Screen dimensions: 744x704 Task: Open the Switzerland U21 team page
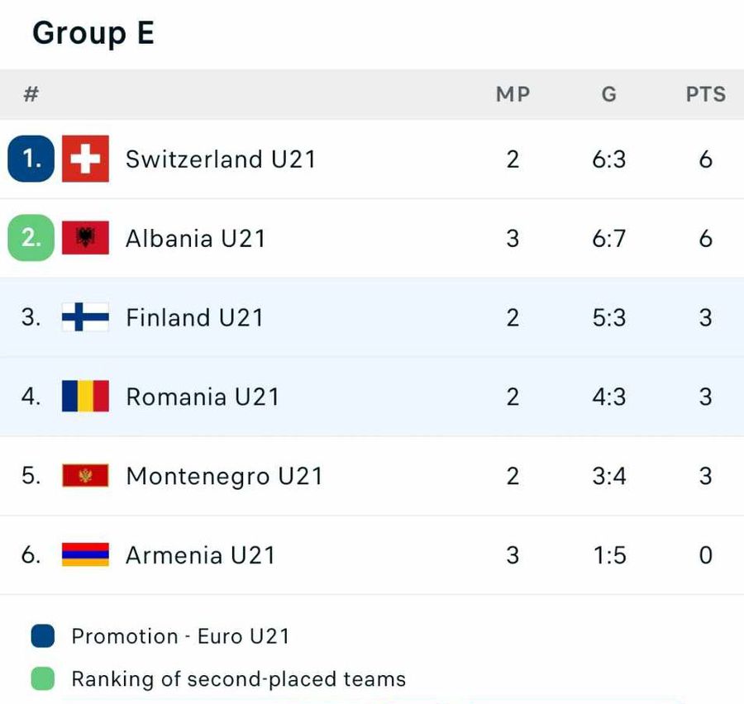tap(220, 159)
